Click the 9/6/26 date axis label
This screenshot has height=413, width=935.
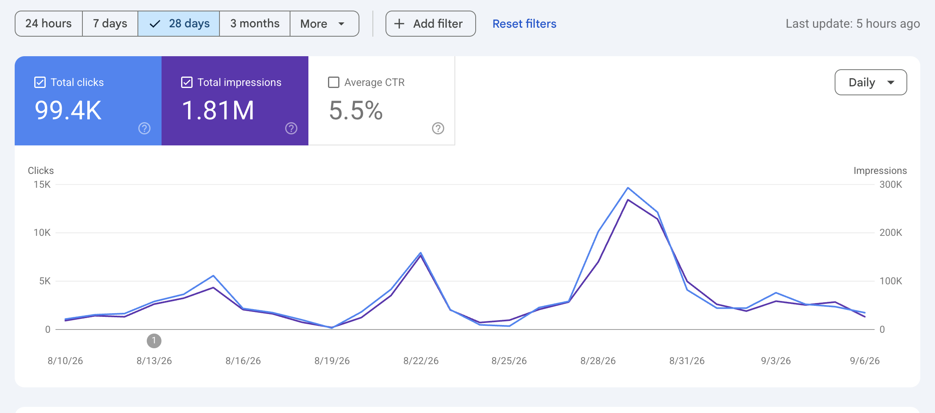point(865,361)
